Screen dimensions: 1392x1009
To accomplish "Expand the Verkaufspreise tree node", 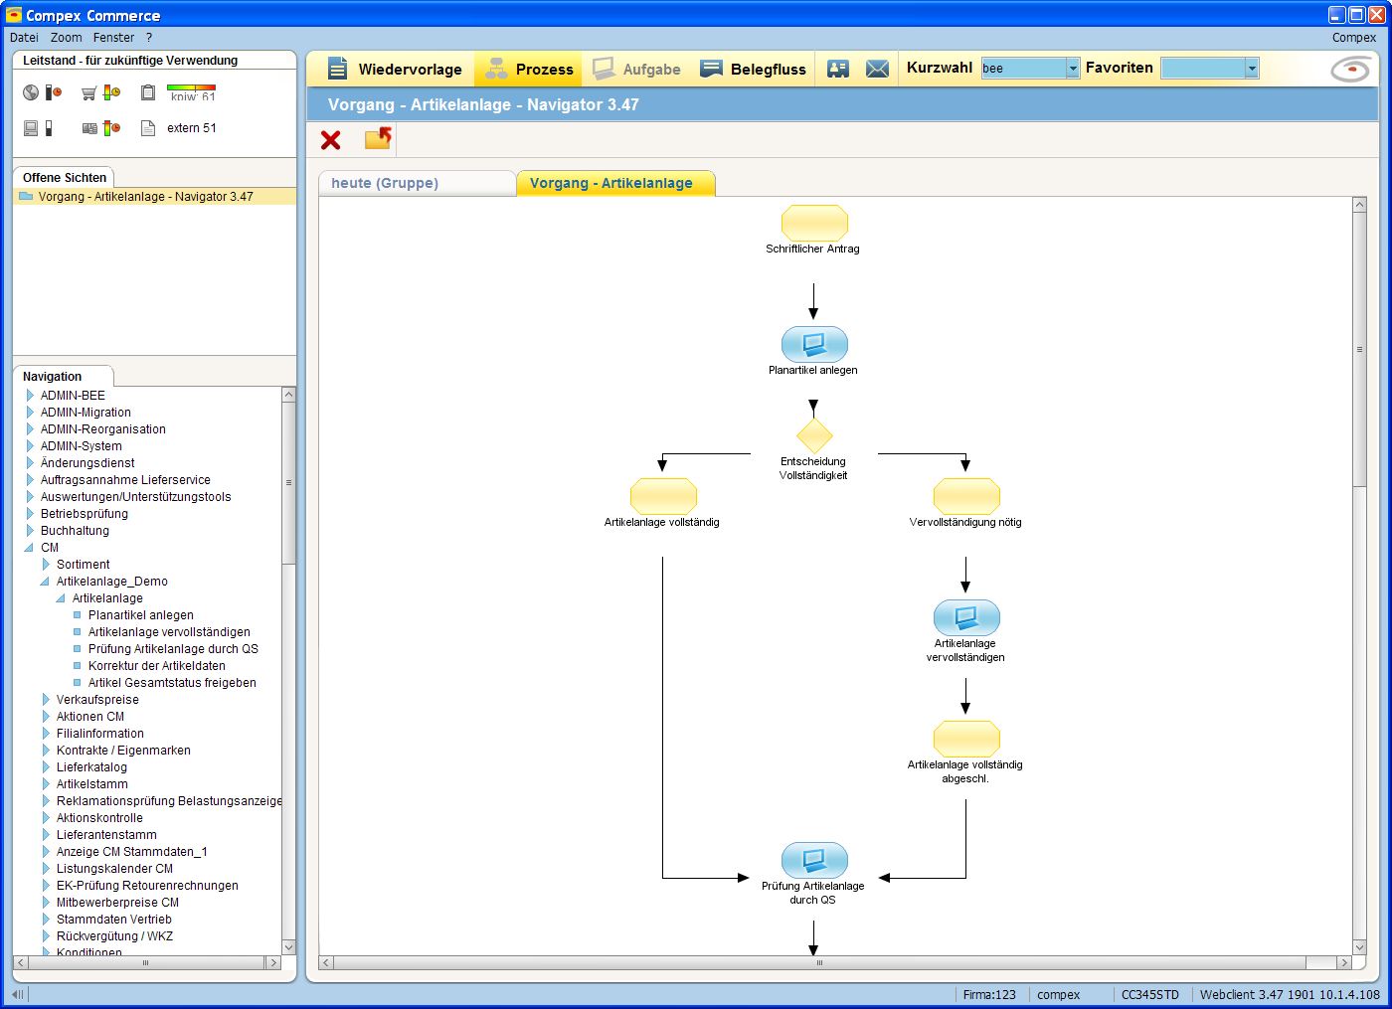I will 46,700.
